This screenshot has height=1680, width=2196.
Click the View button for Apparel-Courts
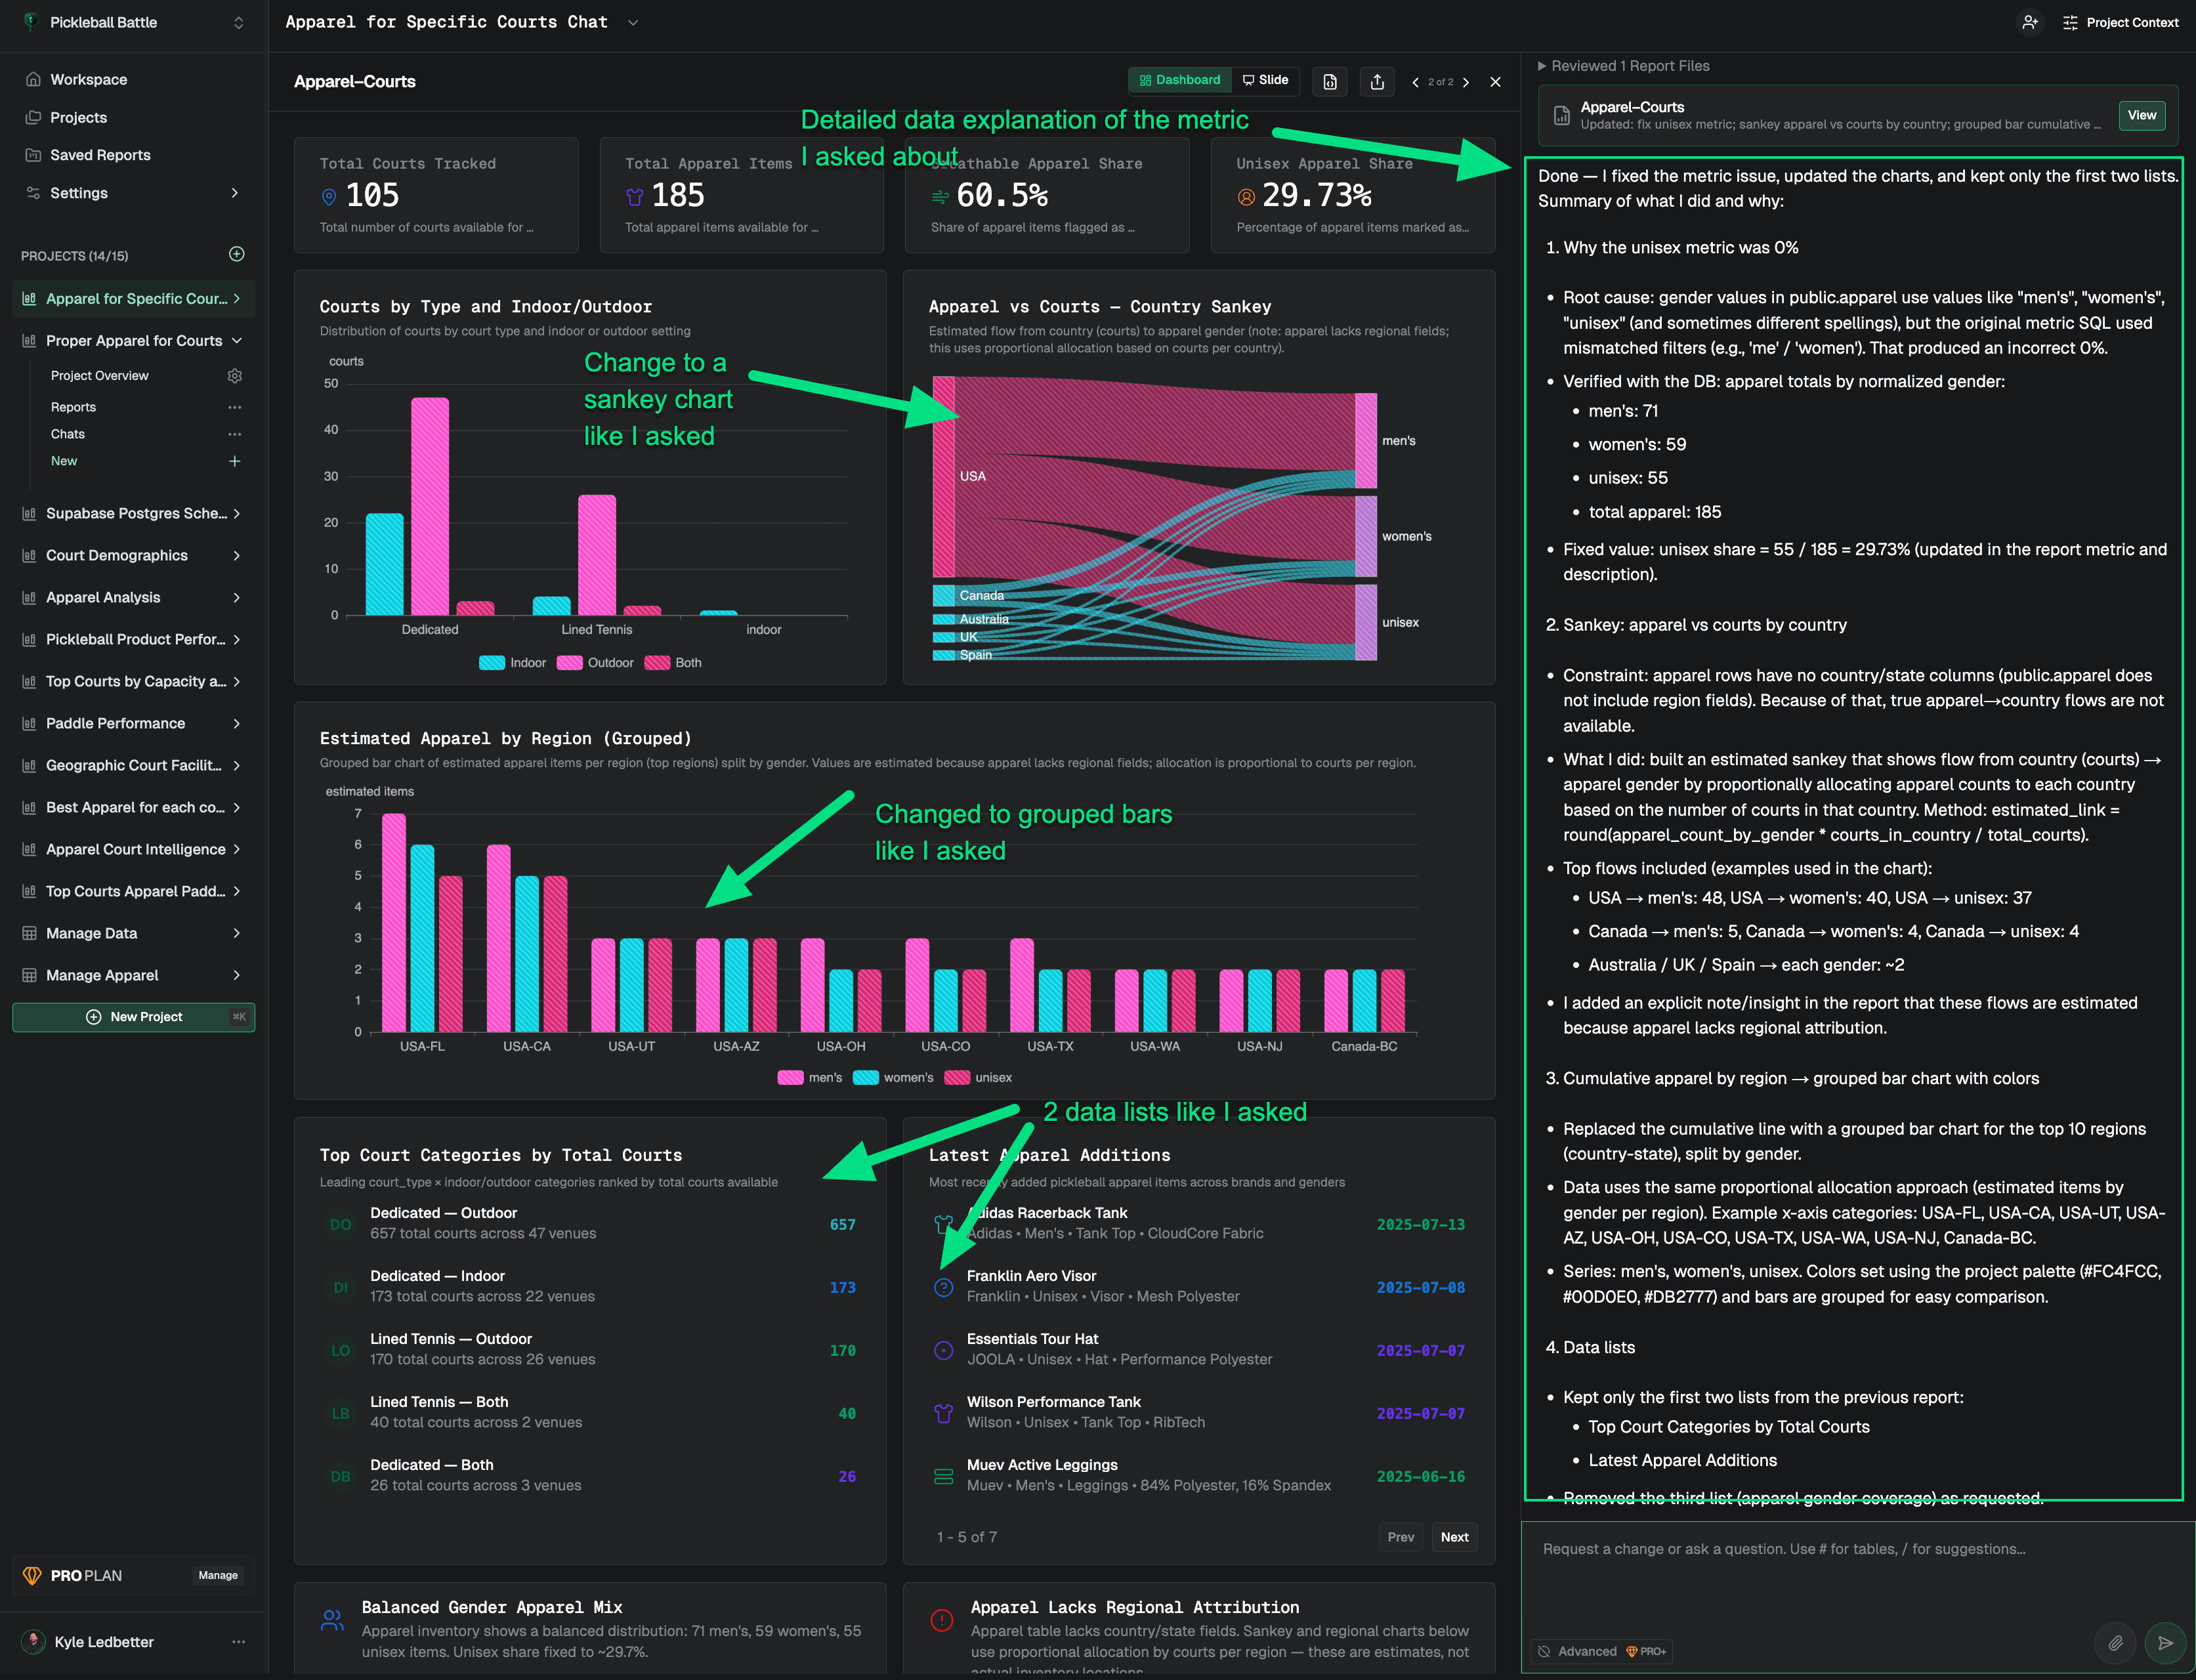coord(2141,115)
